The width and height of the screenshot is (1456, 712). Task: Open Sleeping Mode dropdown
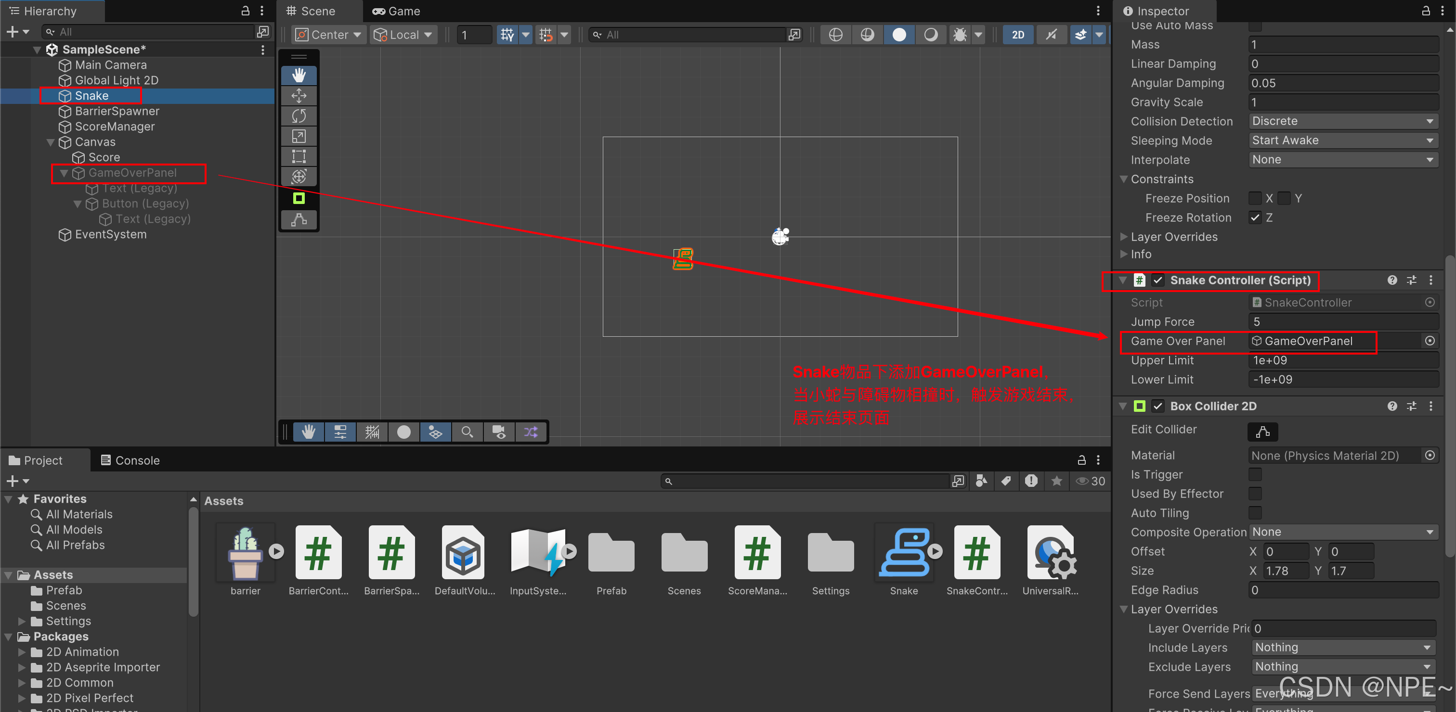click(1340, 139)
